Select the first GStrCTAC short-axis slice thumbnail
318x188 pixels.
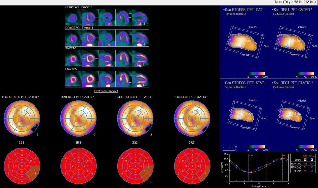coord(73,18)
